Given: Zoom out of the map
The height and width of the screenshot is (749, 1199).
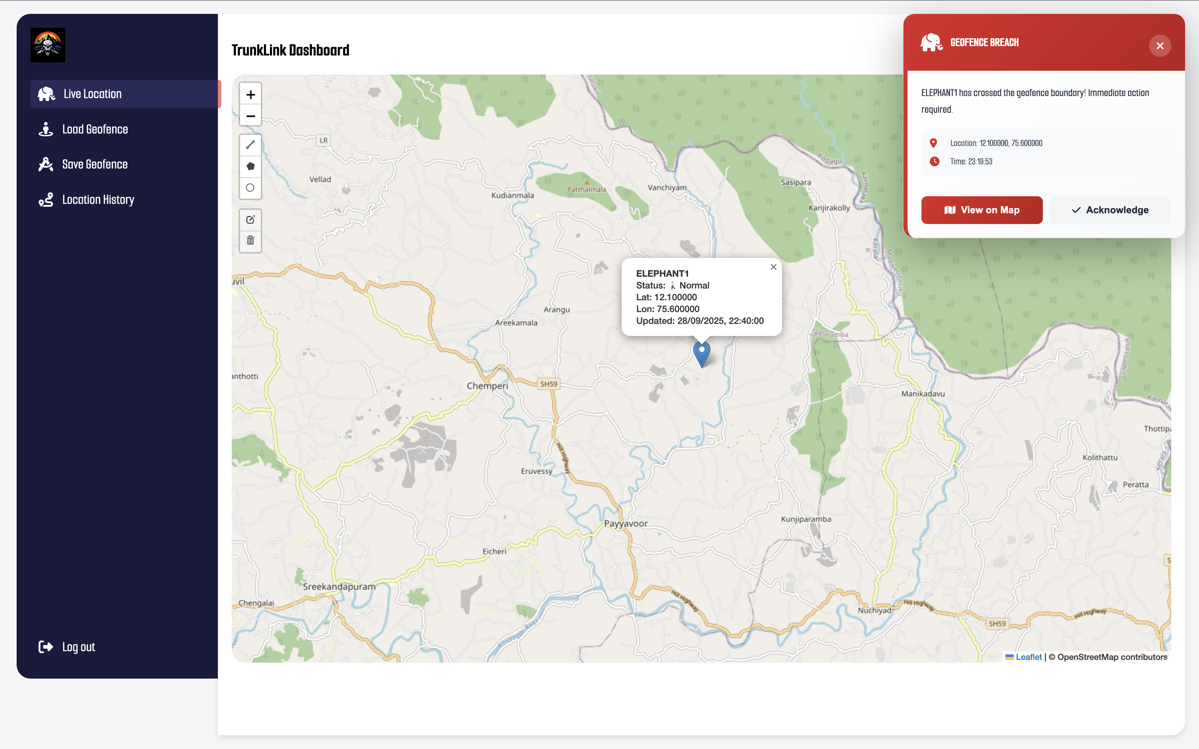Looking at the screenshot, I should [251, 117].
